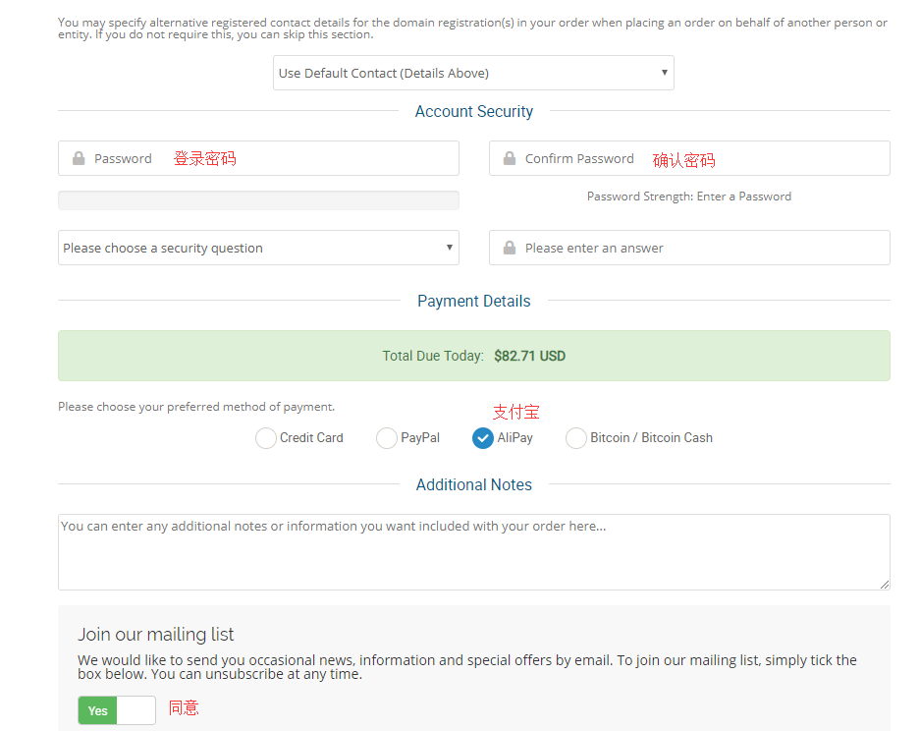Click the Account Security heading
Screen dimensions: 920x731
click(474, 111)
